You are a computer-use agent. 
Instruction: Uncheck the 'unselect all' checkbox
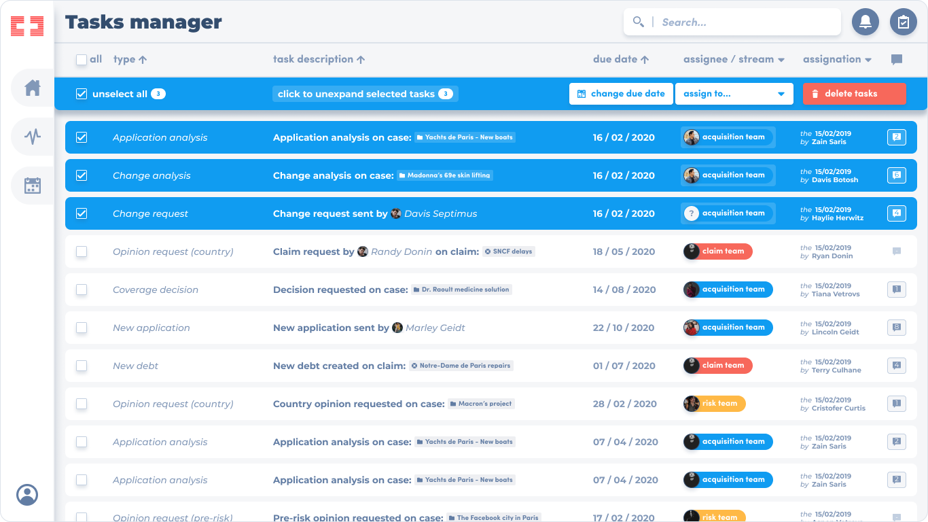click(x=82, y=94)
